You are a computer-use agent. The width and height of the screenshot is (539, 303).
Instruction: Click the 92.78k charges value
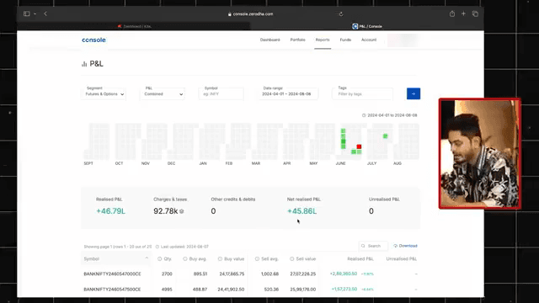[x=166, y=211]
